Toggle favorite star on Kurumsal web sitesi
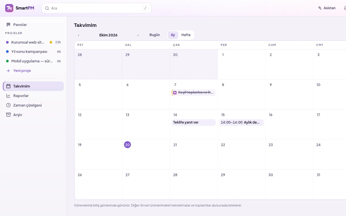This screenshot has width=346, height=216. click(x=51, y=42)
